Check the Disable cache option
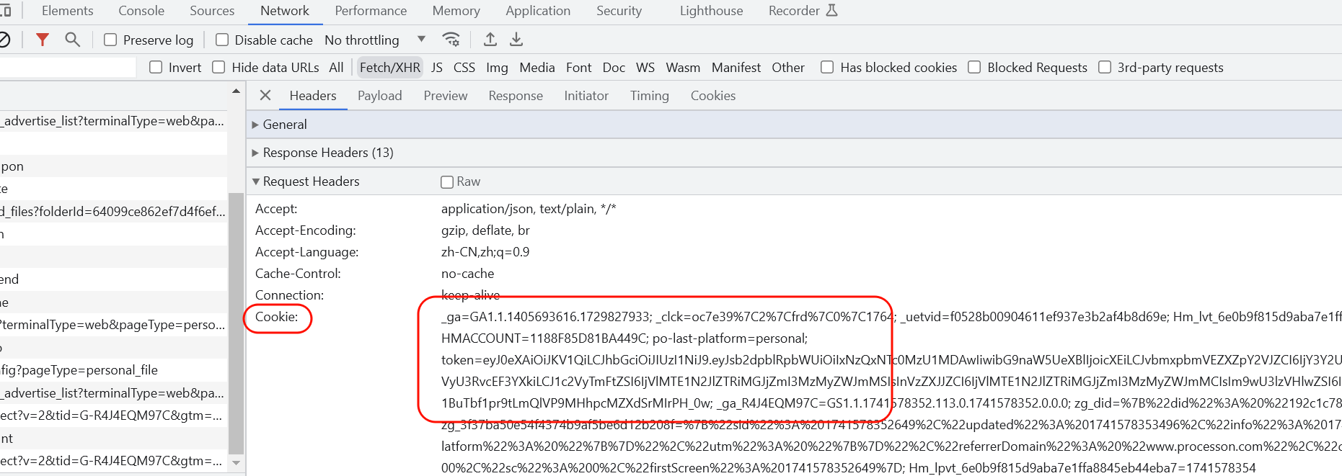The image size is (1342, 476). coord(222,40)
